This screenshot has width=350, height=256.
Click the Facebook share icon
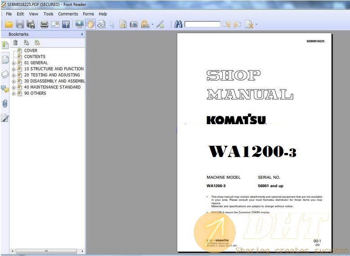click(66, 24)
